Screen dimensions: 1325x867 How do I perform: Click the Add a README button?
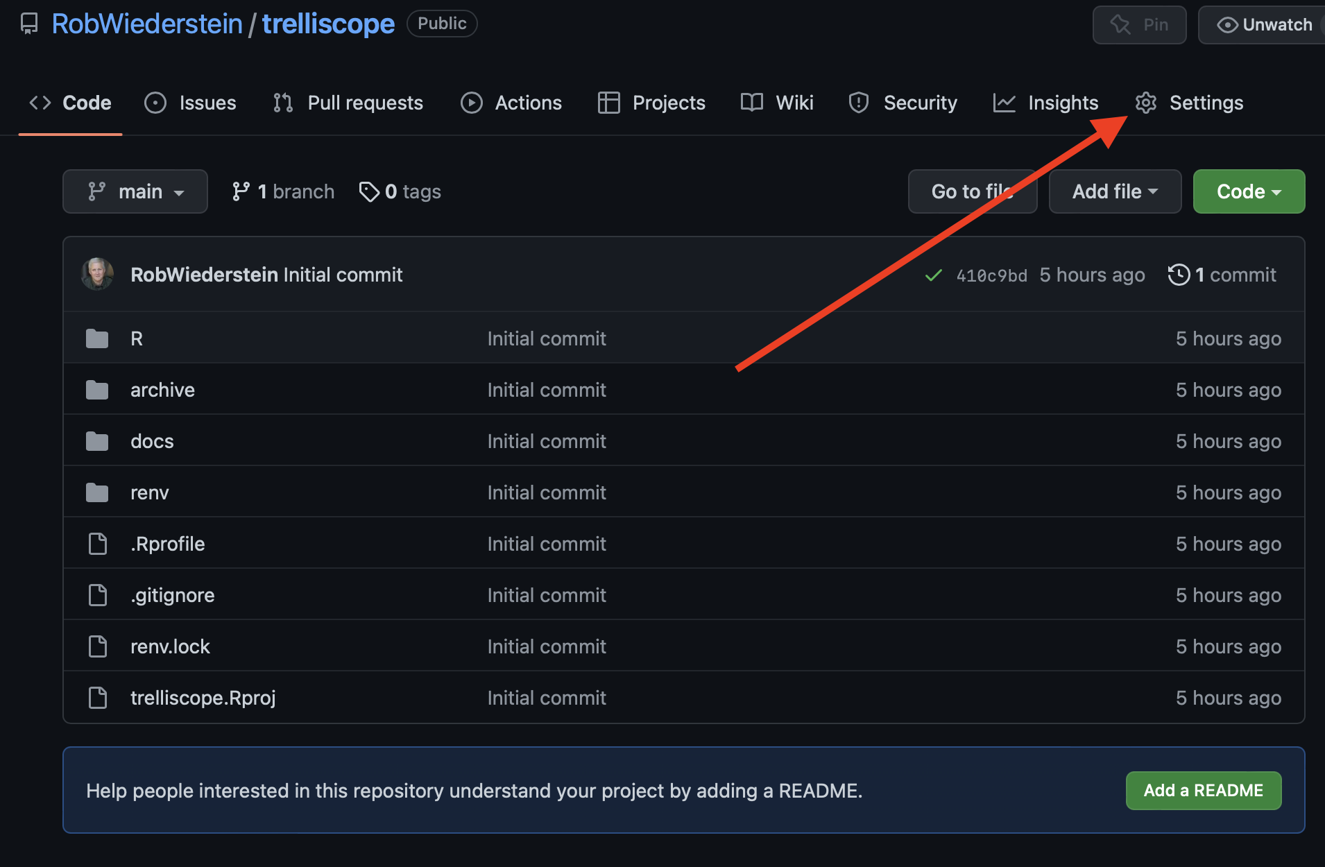pos(1204,791)
